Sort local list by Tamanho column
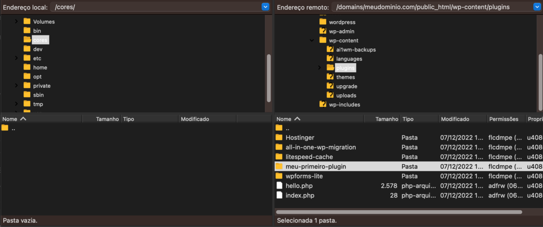The image size is (543, 227). pos(101,119)
